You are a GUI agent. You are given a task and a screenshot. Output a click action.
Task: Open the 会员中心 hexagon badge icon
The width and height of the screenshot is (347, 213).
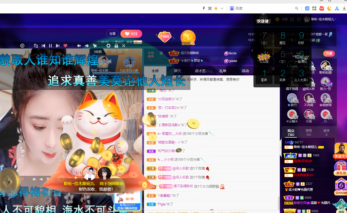(x=341, y=187)
